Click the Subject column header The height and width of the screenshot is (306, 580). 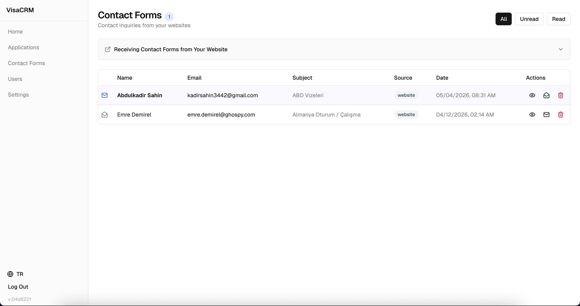(302, 78)
